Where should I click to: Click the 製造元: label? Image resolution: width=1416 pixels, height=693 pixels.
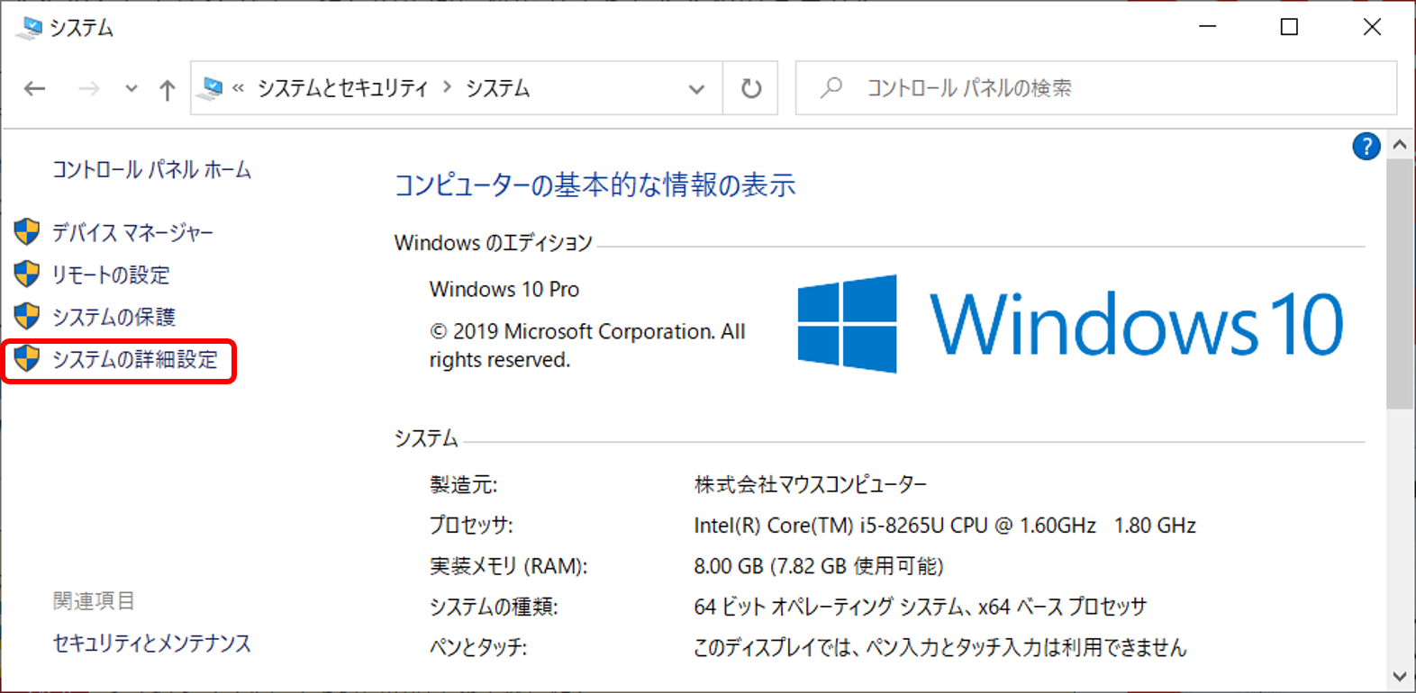(463, 484)
